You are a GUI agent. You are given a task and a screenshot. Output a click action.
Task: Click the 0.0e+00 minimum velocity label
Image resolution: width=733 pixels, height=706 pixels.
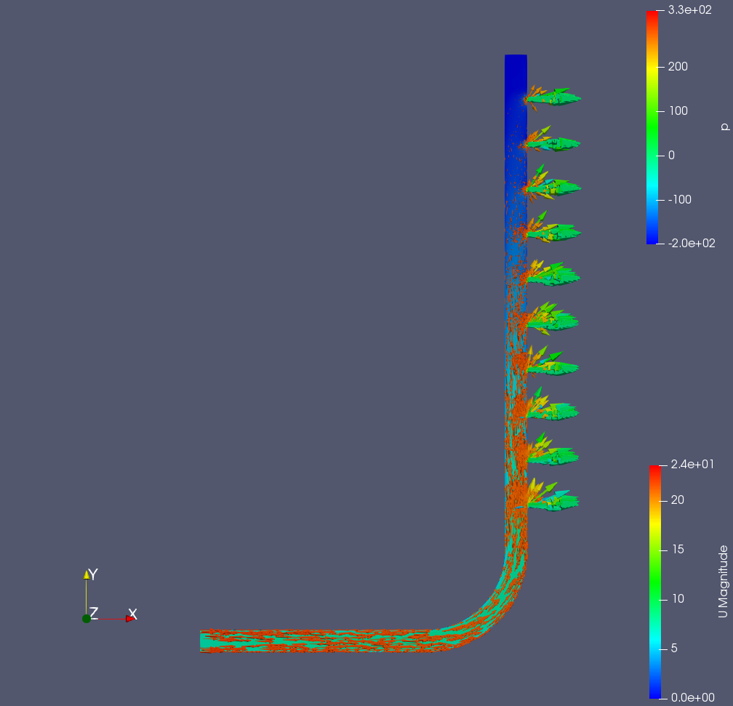tap(691, 698)
